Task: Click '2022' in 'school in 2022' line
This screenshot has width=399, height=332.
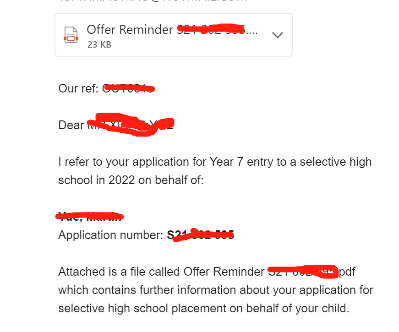Action: point(122,180)
